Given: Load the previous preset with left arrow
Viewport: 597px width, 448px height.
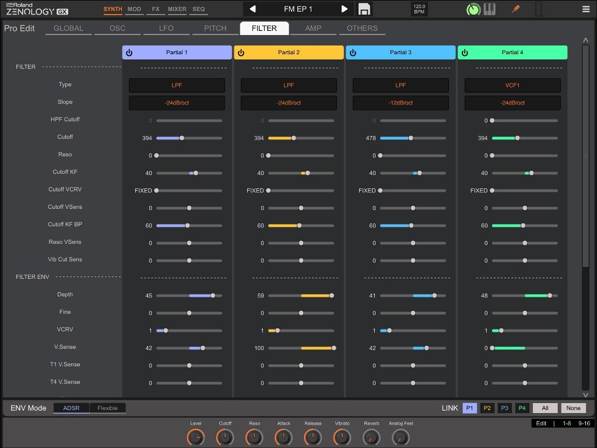Looking at the screenshot, I should [x=252, y=9].
